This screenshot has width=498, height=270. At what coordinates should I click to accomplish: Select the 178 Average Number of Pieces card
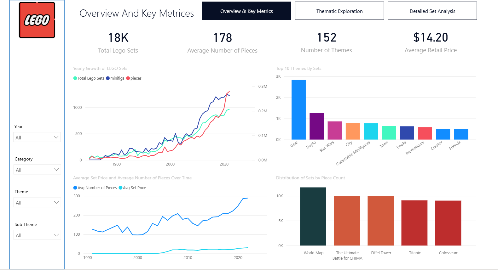coord(223,43)
